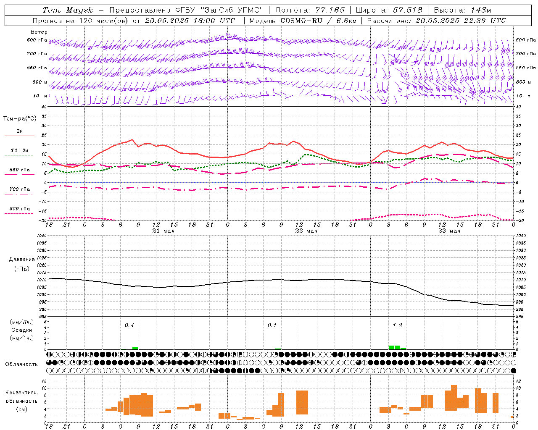Click the 22 мая date label

click(306, 231)
